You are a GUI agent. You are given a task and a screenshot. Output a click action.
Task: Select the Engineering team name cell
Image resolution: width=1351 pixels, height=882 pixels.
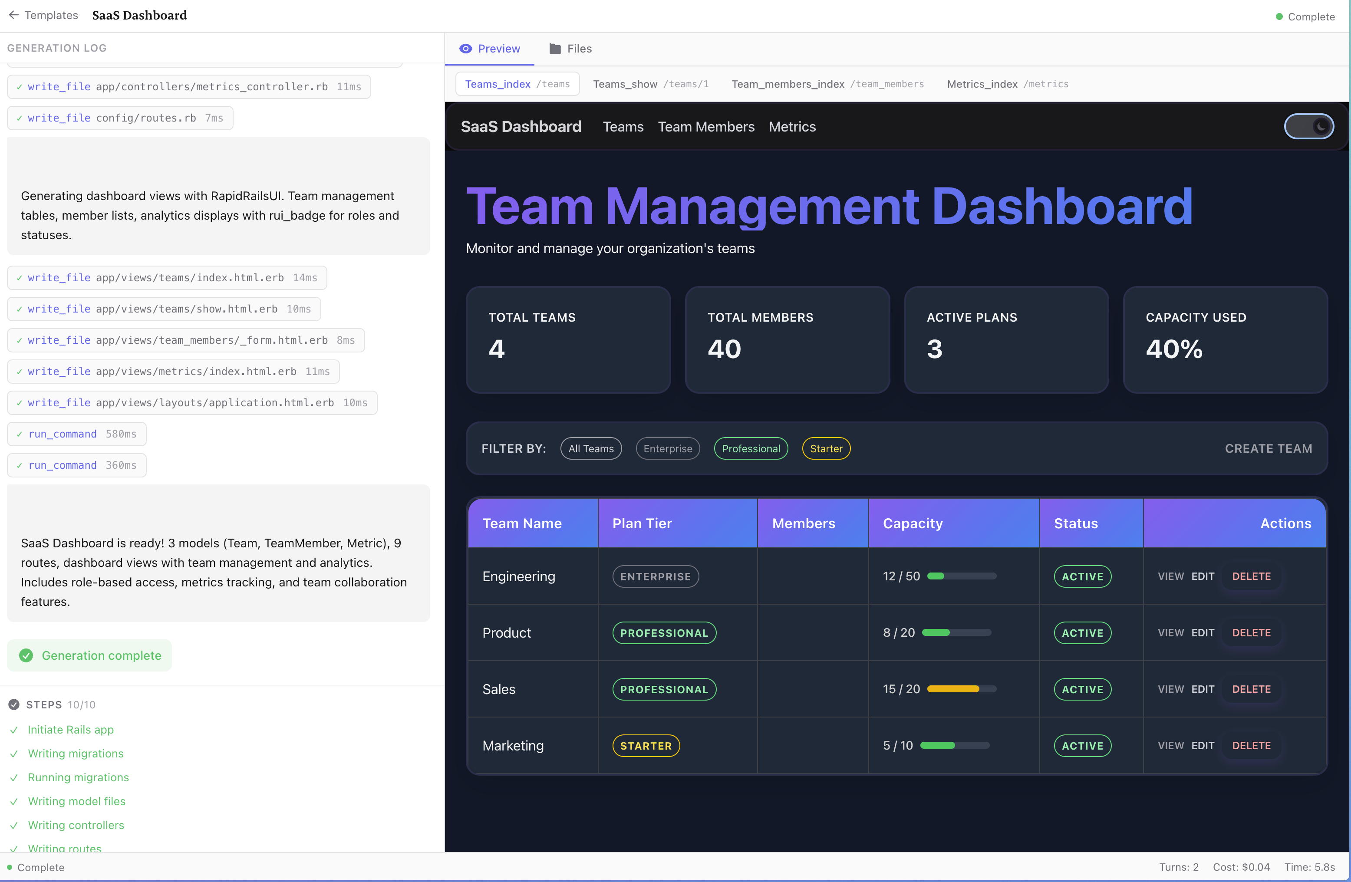coord(518,576)
